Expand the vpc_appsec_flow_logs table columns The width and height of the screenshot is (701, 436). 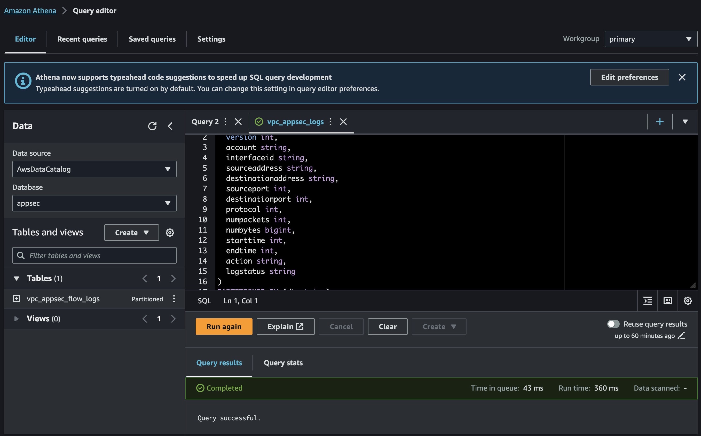[x=17, y=299]
